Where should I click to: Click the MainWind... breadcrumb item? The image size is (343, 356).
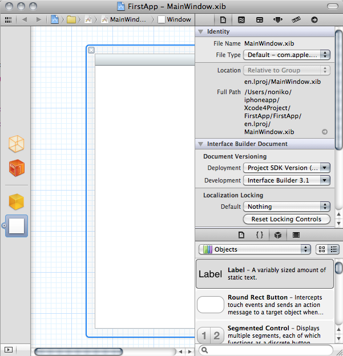pos(124,20)
